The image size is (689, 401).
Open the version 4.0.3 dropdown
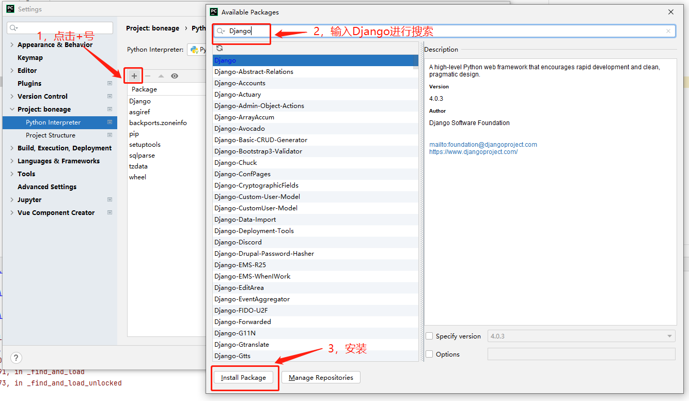click(582, 336)
